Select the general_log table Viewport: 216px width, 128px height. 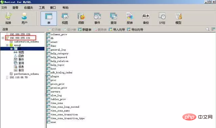click(x=58, y=50)
